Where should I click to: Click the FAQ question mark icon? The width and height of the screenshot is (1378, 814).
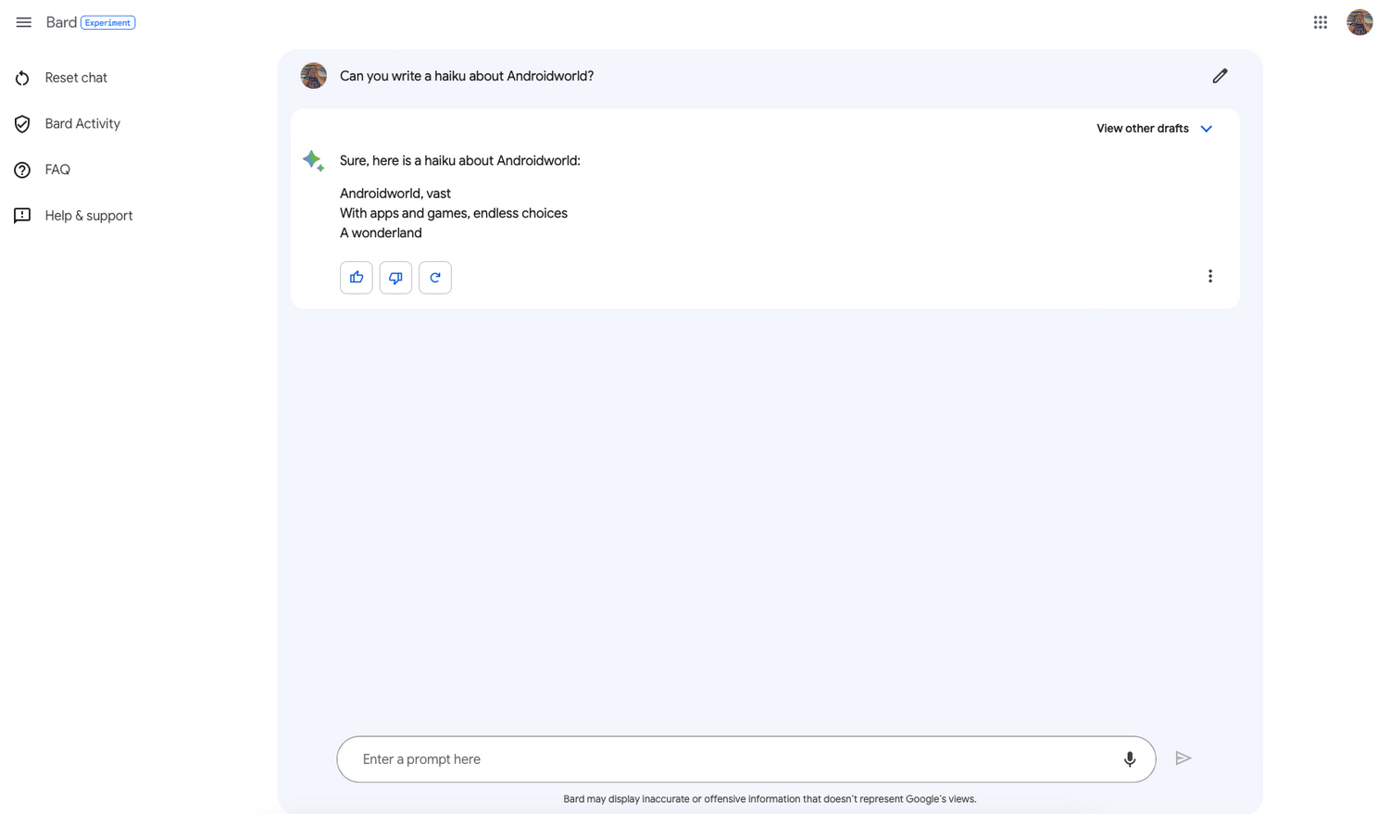point(22,169)
